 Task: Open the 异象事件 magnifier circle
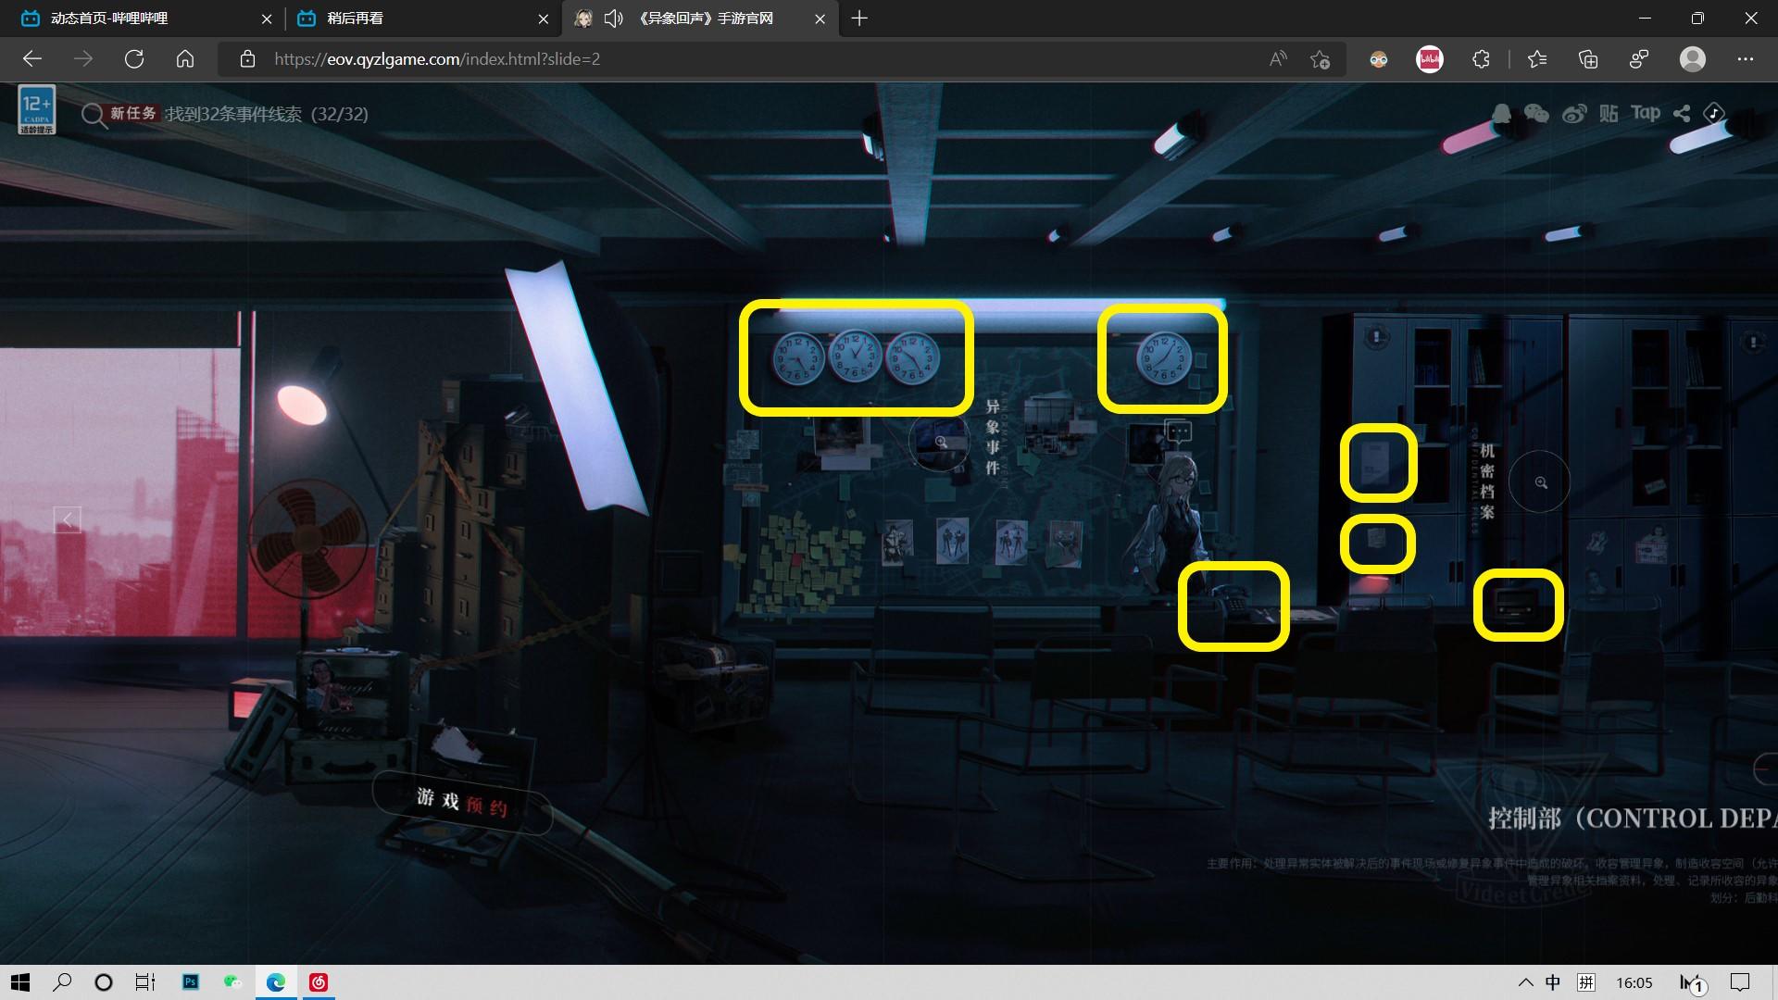click(941, 442)
